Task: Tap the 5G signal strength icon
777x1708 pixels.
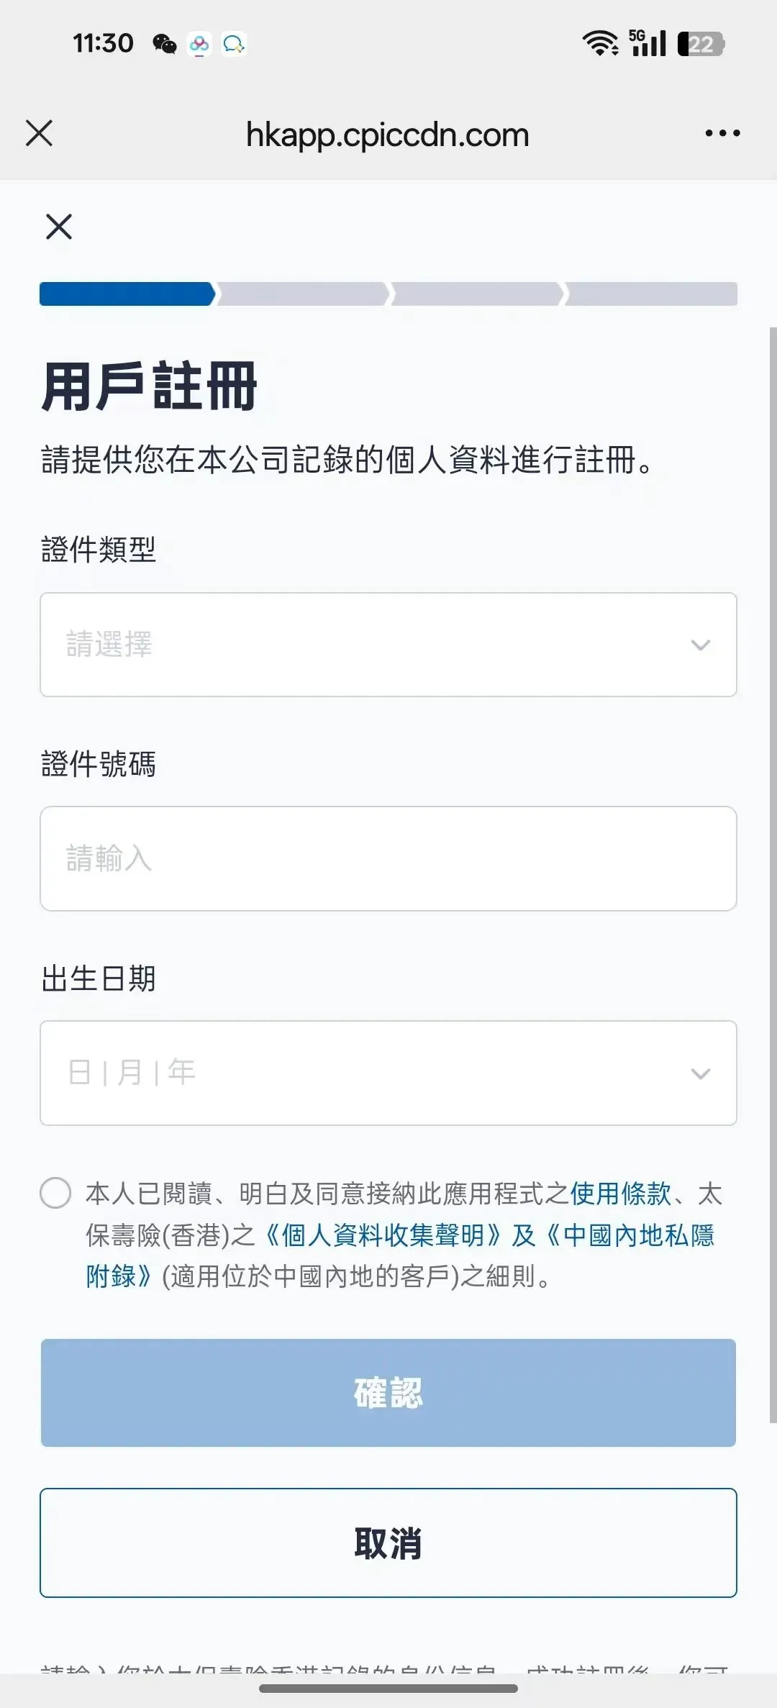Action: tap(647, 43)
